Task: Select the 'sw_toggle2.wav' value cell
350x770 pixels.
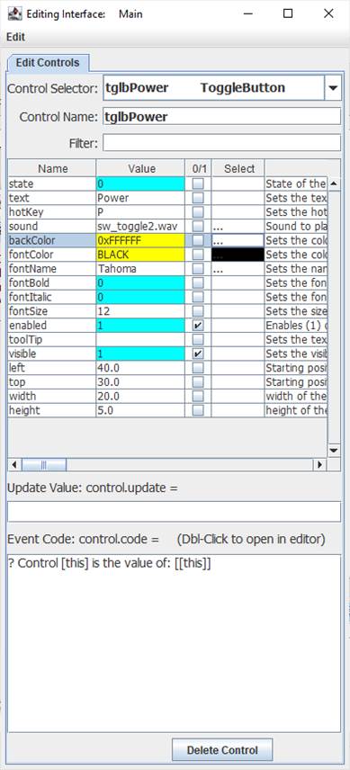Action: tap(140, 227)
